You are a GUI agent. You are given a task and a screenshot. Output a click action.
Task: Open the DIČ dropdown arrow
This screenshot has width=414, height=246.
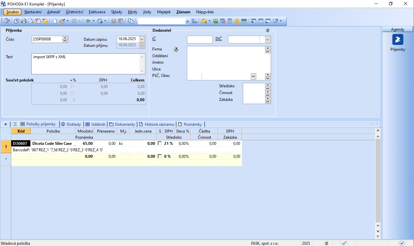click(x=268, y=39)
